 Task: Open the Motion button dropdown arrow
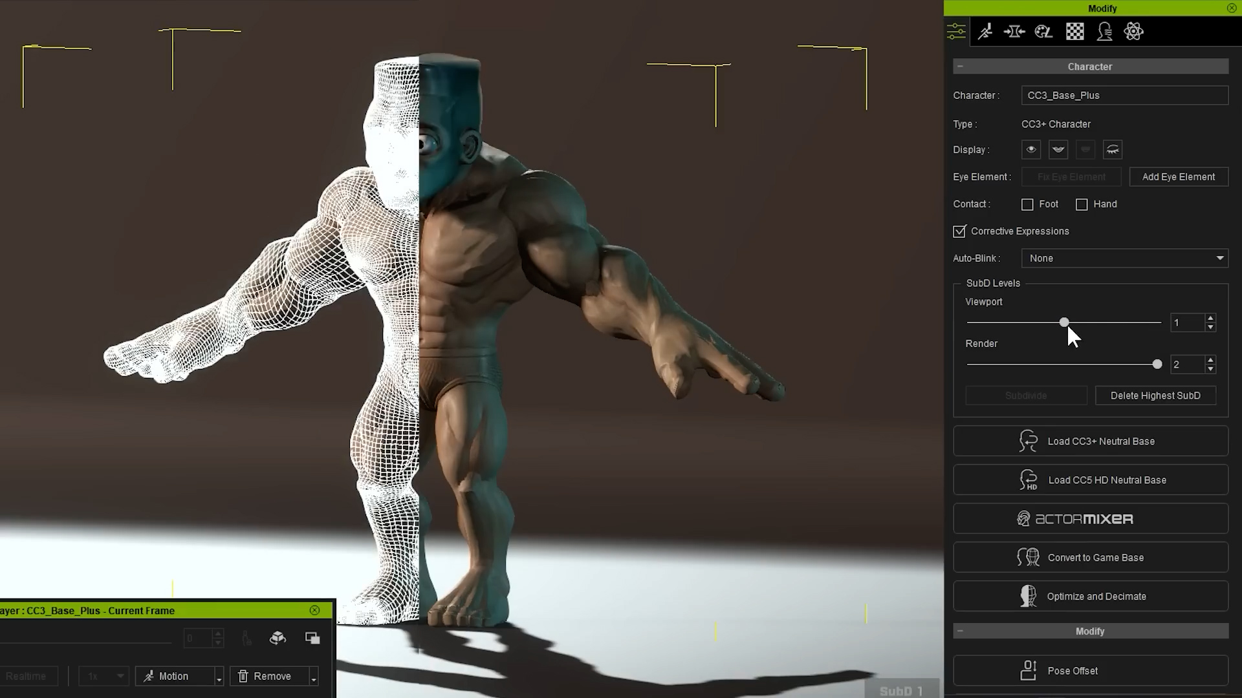(219, 677)
